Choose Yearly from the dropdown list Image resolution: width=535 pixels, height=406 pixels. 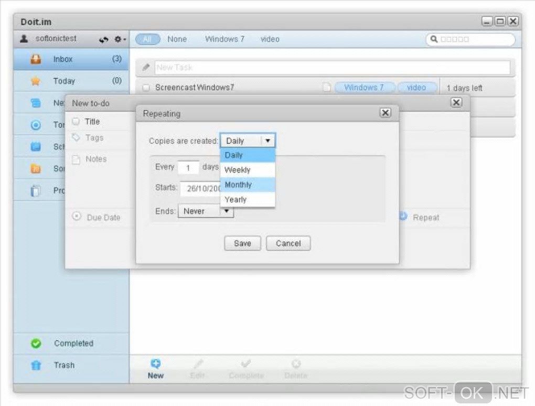click(248, 199)
